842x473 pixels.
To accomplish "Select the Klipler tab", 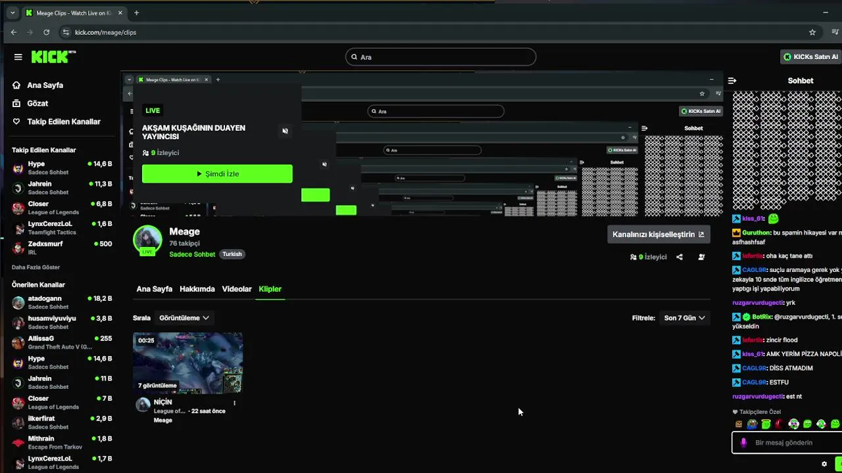I will pos(270,289).
